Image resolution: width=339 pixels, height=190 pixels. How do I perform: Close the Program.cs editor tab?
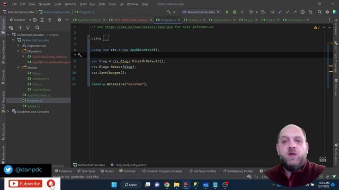click(179, 20)
